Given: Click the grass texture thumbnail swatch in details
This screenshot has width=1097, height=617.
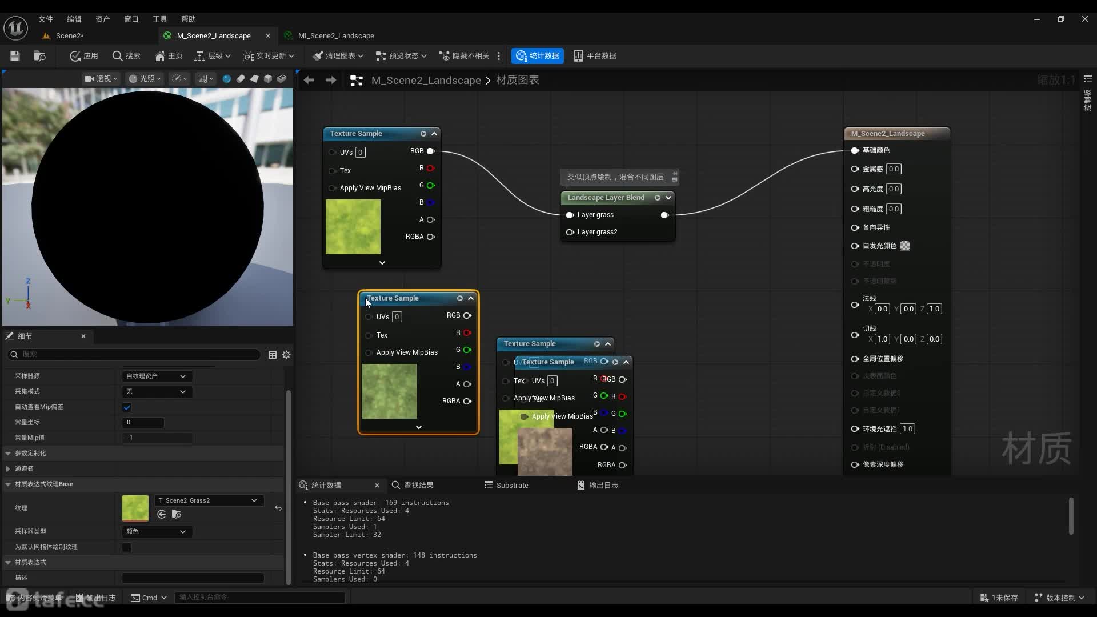Looking at the screenshot, I should click(x=135, y=508).
